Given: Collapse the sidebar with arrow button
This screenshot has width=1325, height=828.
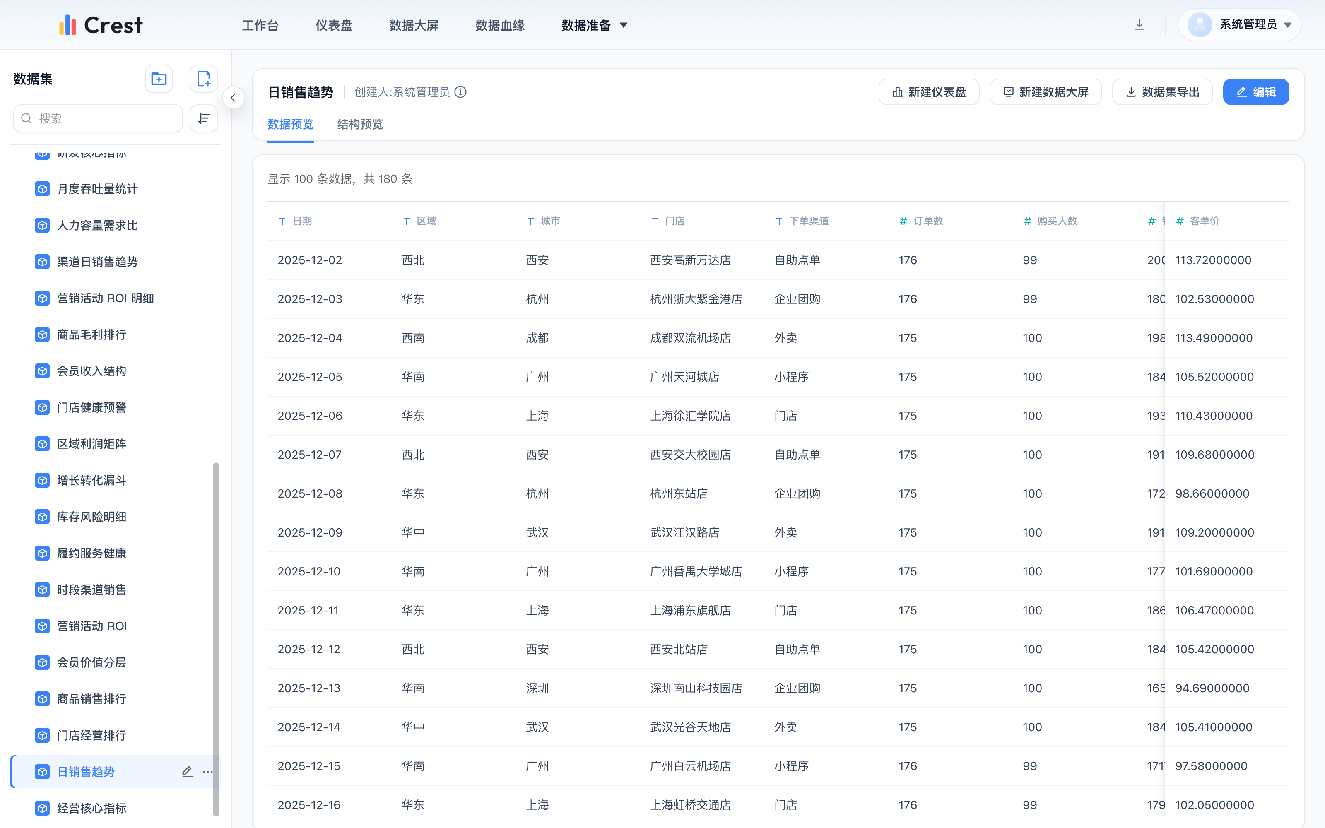Looking at the screenshot, I should click(x=233, y=98).
